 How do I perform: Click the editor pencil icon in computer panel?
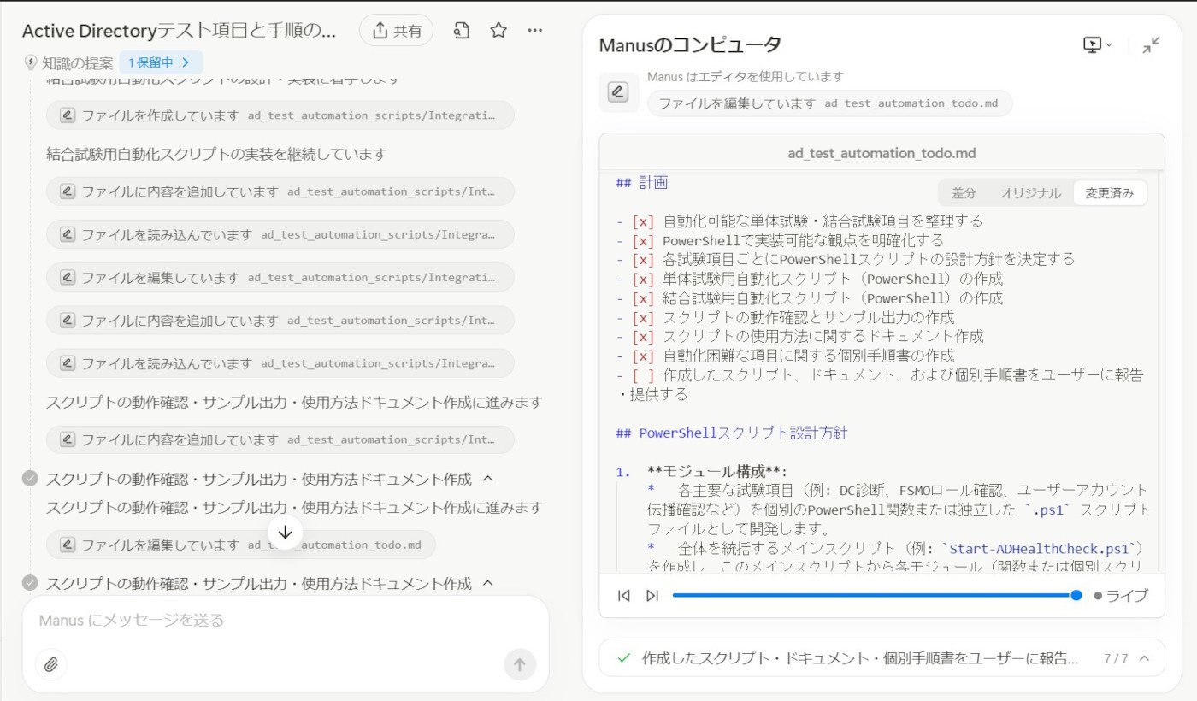(x=619, y=92)
